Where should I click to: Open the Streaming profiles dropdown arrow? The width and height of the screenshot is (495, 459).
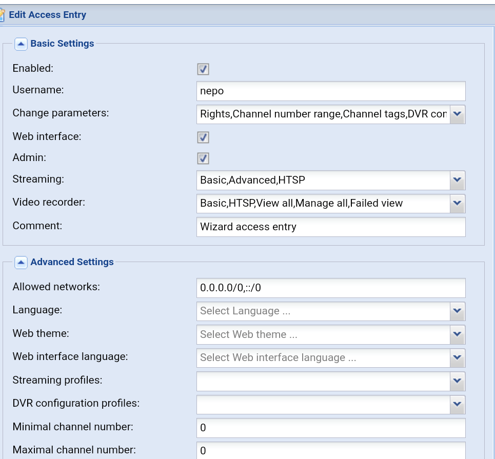pyautogui.click(x=458, y=382)
